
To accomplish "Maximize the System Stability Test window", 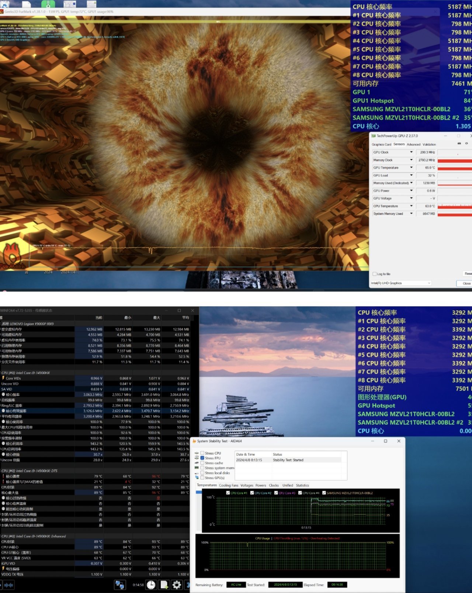I will pos(386,441).
